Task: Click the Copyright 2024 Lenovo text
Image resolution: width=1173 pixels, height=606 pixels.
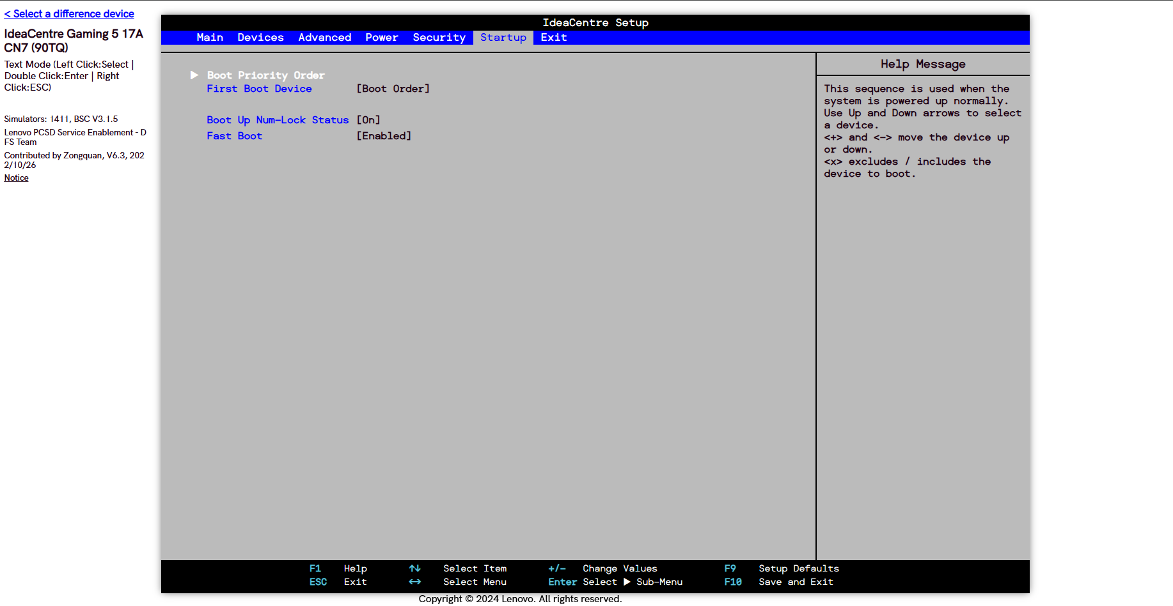Action: tap(520, 599)
